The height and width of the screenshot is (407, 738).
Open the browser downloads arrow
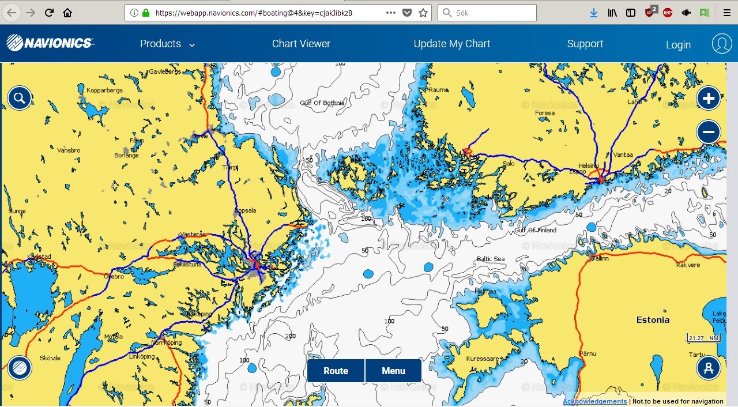coord(594,13)
